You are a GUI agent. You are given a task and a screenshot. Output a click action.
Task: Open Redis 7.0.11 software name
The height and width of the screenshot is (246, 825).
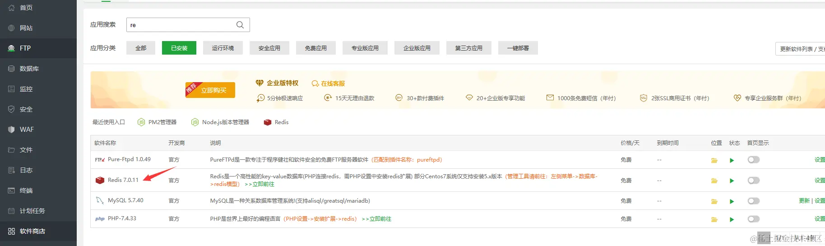tap(123, 180)
